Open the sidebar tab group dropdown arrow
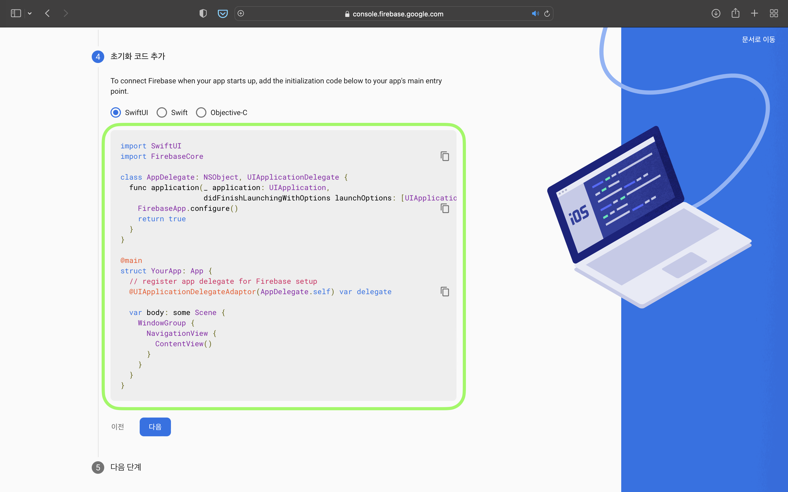 coord(30,13)
